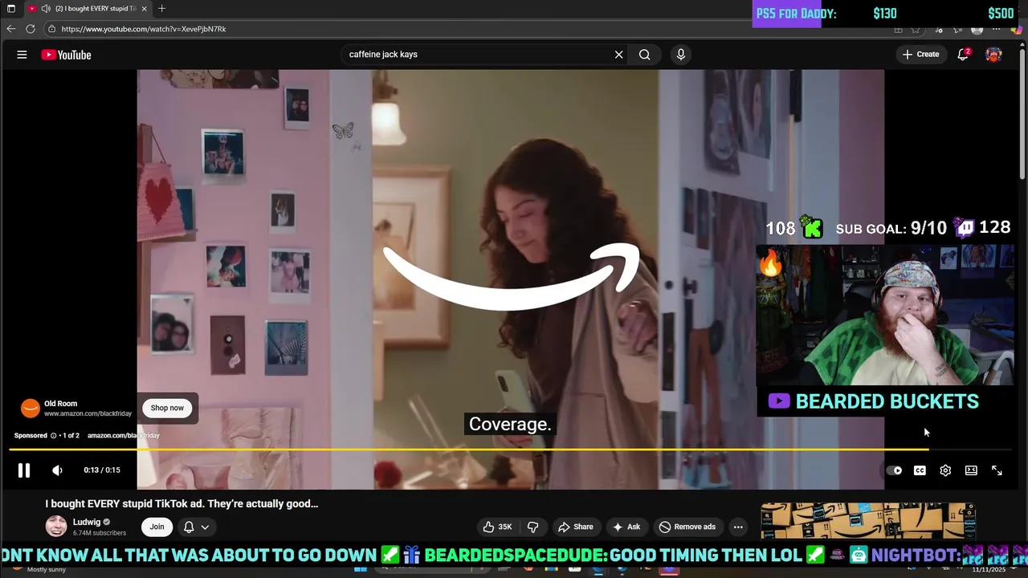This screenshot has width=1028, height=578.
Task: Toggle closed captions on the player
Action: coord(920,470)
